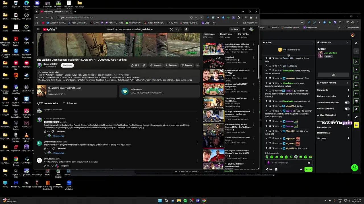Image resolution: width=364 pixels, height=204 pixels.
Task: Bookmark this page with star icon
Action: (x=201, y=18)
